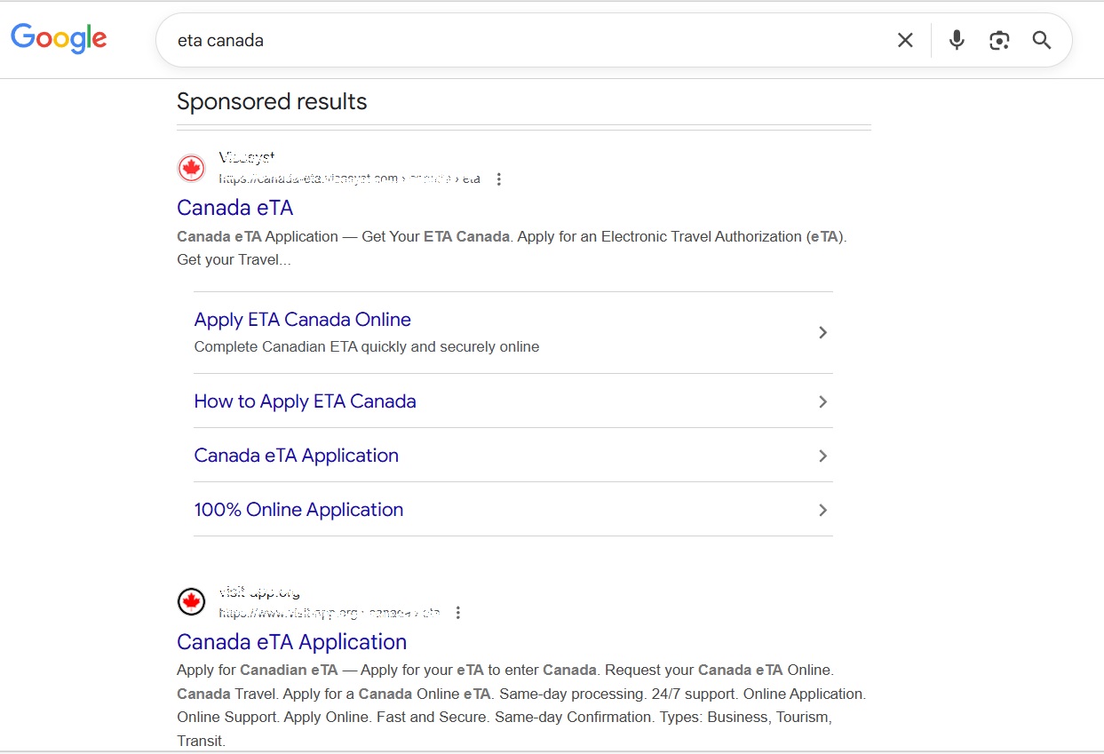Open the Canada eTA headline link
The image size is (1104, 754).
(x=234, y=208)
